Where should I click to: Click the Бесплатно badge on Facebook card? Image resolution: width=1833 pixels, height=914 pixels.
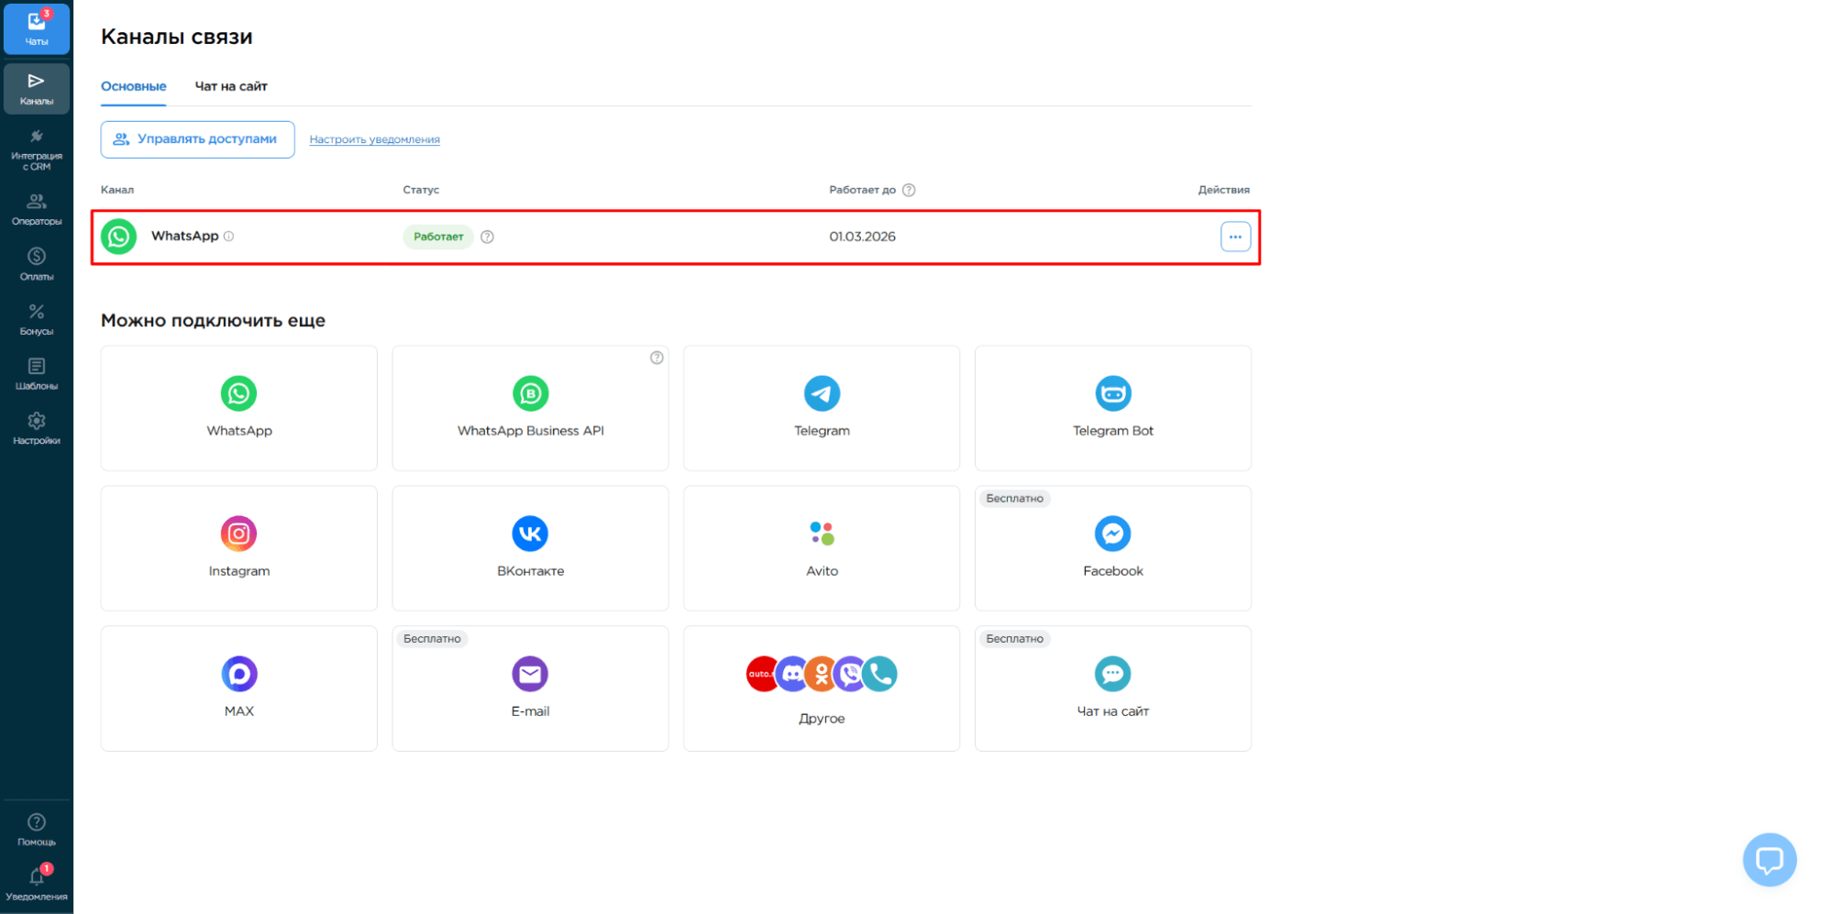click(1014, 499)
